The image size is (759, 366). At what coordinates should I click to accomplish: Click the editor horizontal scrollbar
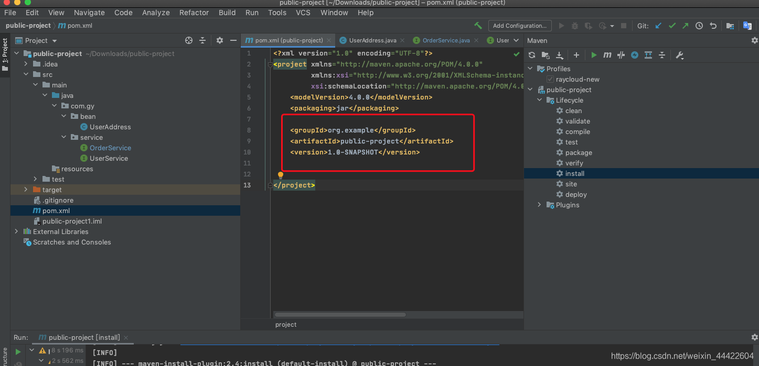[340, 315]
